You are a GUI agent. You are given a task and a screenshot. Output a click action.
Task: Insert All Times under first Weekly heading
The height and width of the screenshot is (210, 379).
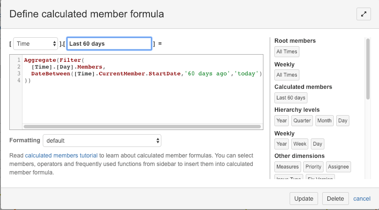tap(287, 75)
